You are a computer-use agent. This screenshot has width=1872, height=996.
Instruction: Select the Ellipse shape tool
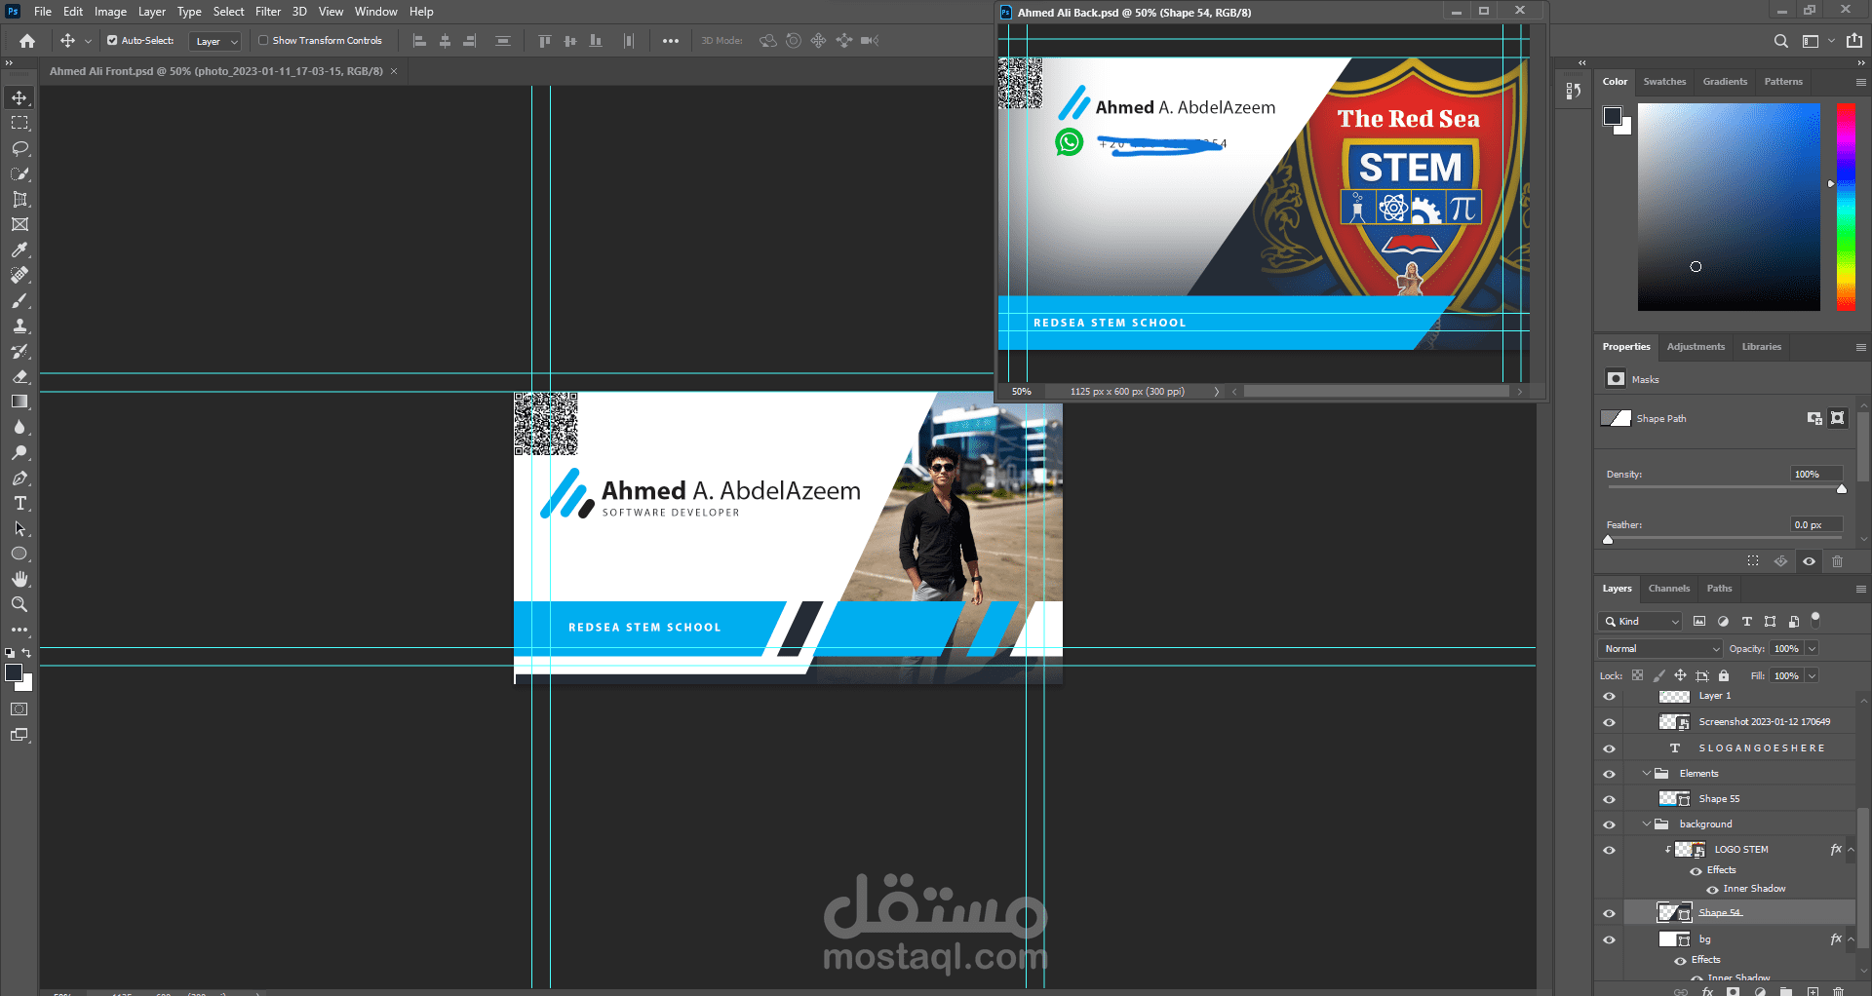pos(19,554)
